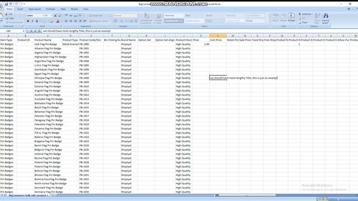
Task: Open the font size dropdown
Action: point(51,16)
